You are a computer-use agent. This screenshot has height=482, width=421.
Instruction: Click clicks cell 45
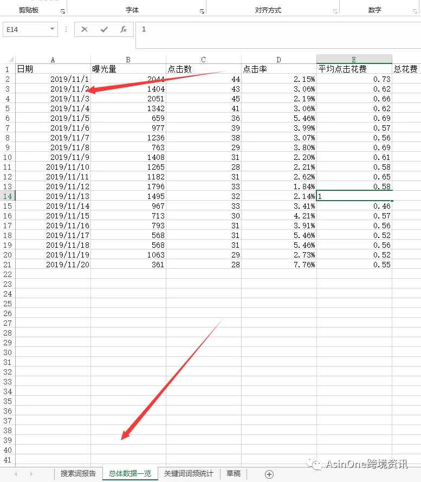203,98
